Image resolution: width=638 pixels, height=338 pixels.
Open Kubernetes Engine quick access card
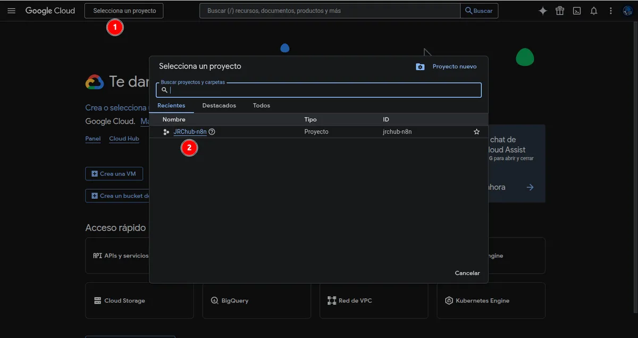491,300
